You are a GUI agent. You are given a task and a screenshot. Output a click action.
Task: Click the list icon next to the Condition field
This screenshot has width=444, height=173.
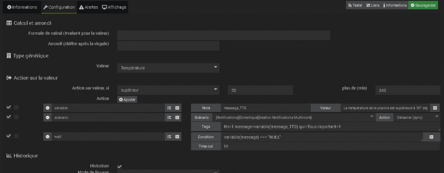[431, 137]
